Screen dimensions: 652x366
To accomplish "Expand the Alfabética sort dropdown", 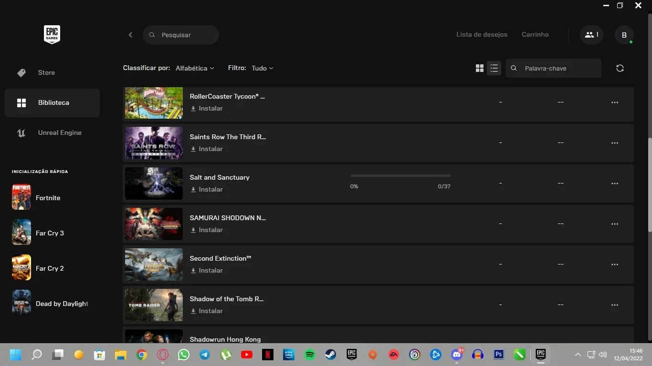I will pos(195,68).
